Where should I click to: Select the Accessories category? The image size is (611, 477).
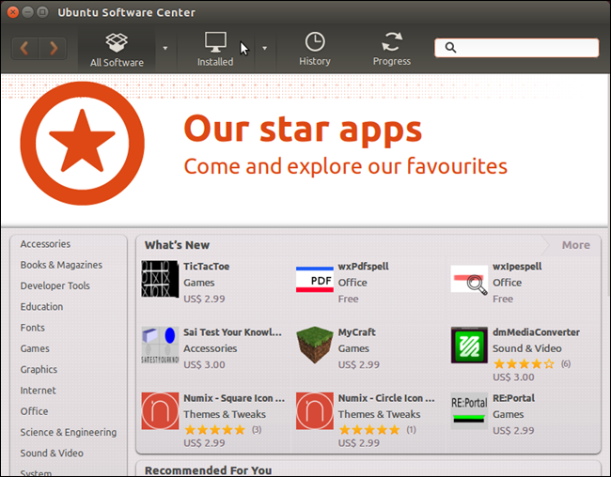(45, 244)
